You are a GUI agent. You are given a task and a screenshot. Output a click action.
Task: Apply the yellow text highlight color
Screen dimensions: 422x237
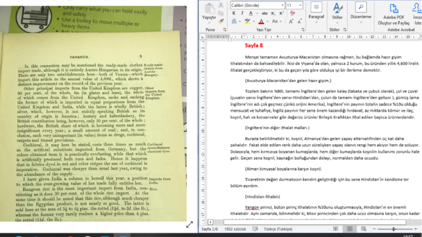pos(247,21)
